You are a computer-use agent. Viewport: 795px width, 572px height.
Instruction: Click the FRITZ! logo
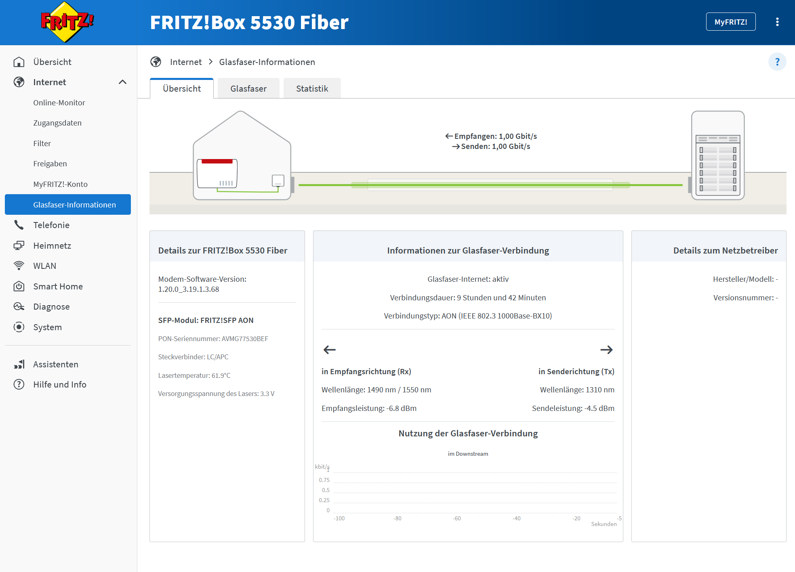point(67,22)
